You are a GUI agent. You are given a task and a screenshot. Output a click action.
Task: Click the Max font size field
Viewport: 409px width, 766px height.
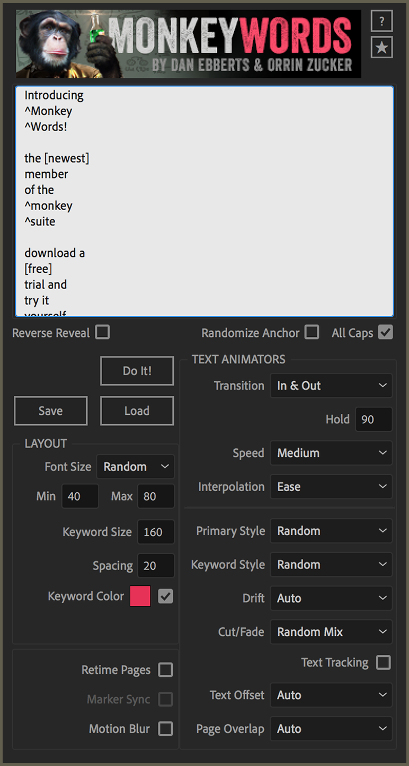[156, 496]
